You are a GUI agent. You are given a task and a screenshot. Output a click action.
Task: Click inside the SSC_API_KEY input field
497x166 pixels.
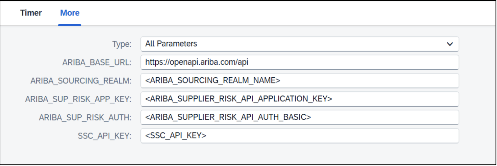(300, 136)
